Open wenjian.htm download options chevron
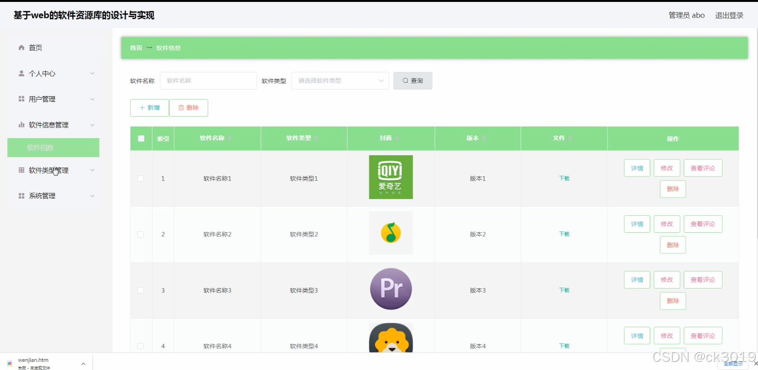The height and width of the screenshot is (370, 758). 83,364
